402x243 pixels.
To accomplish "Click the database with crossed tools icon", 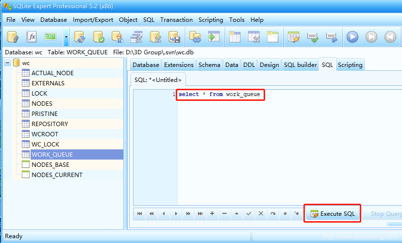I will pyautogui.click(x=155, y=37).
